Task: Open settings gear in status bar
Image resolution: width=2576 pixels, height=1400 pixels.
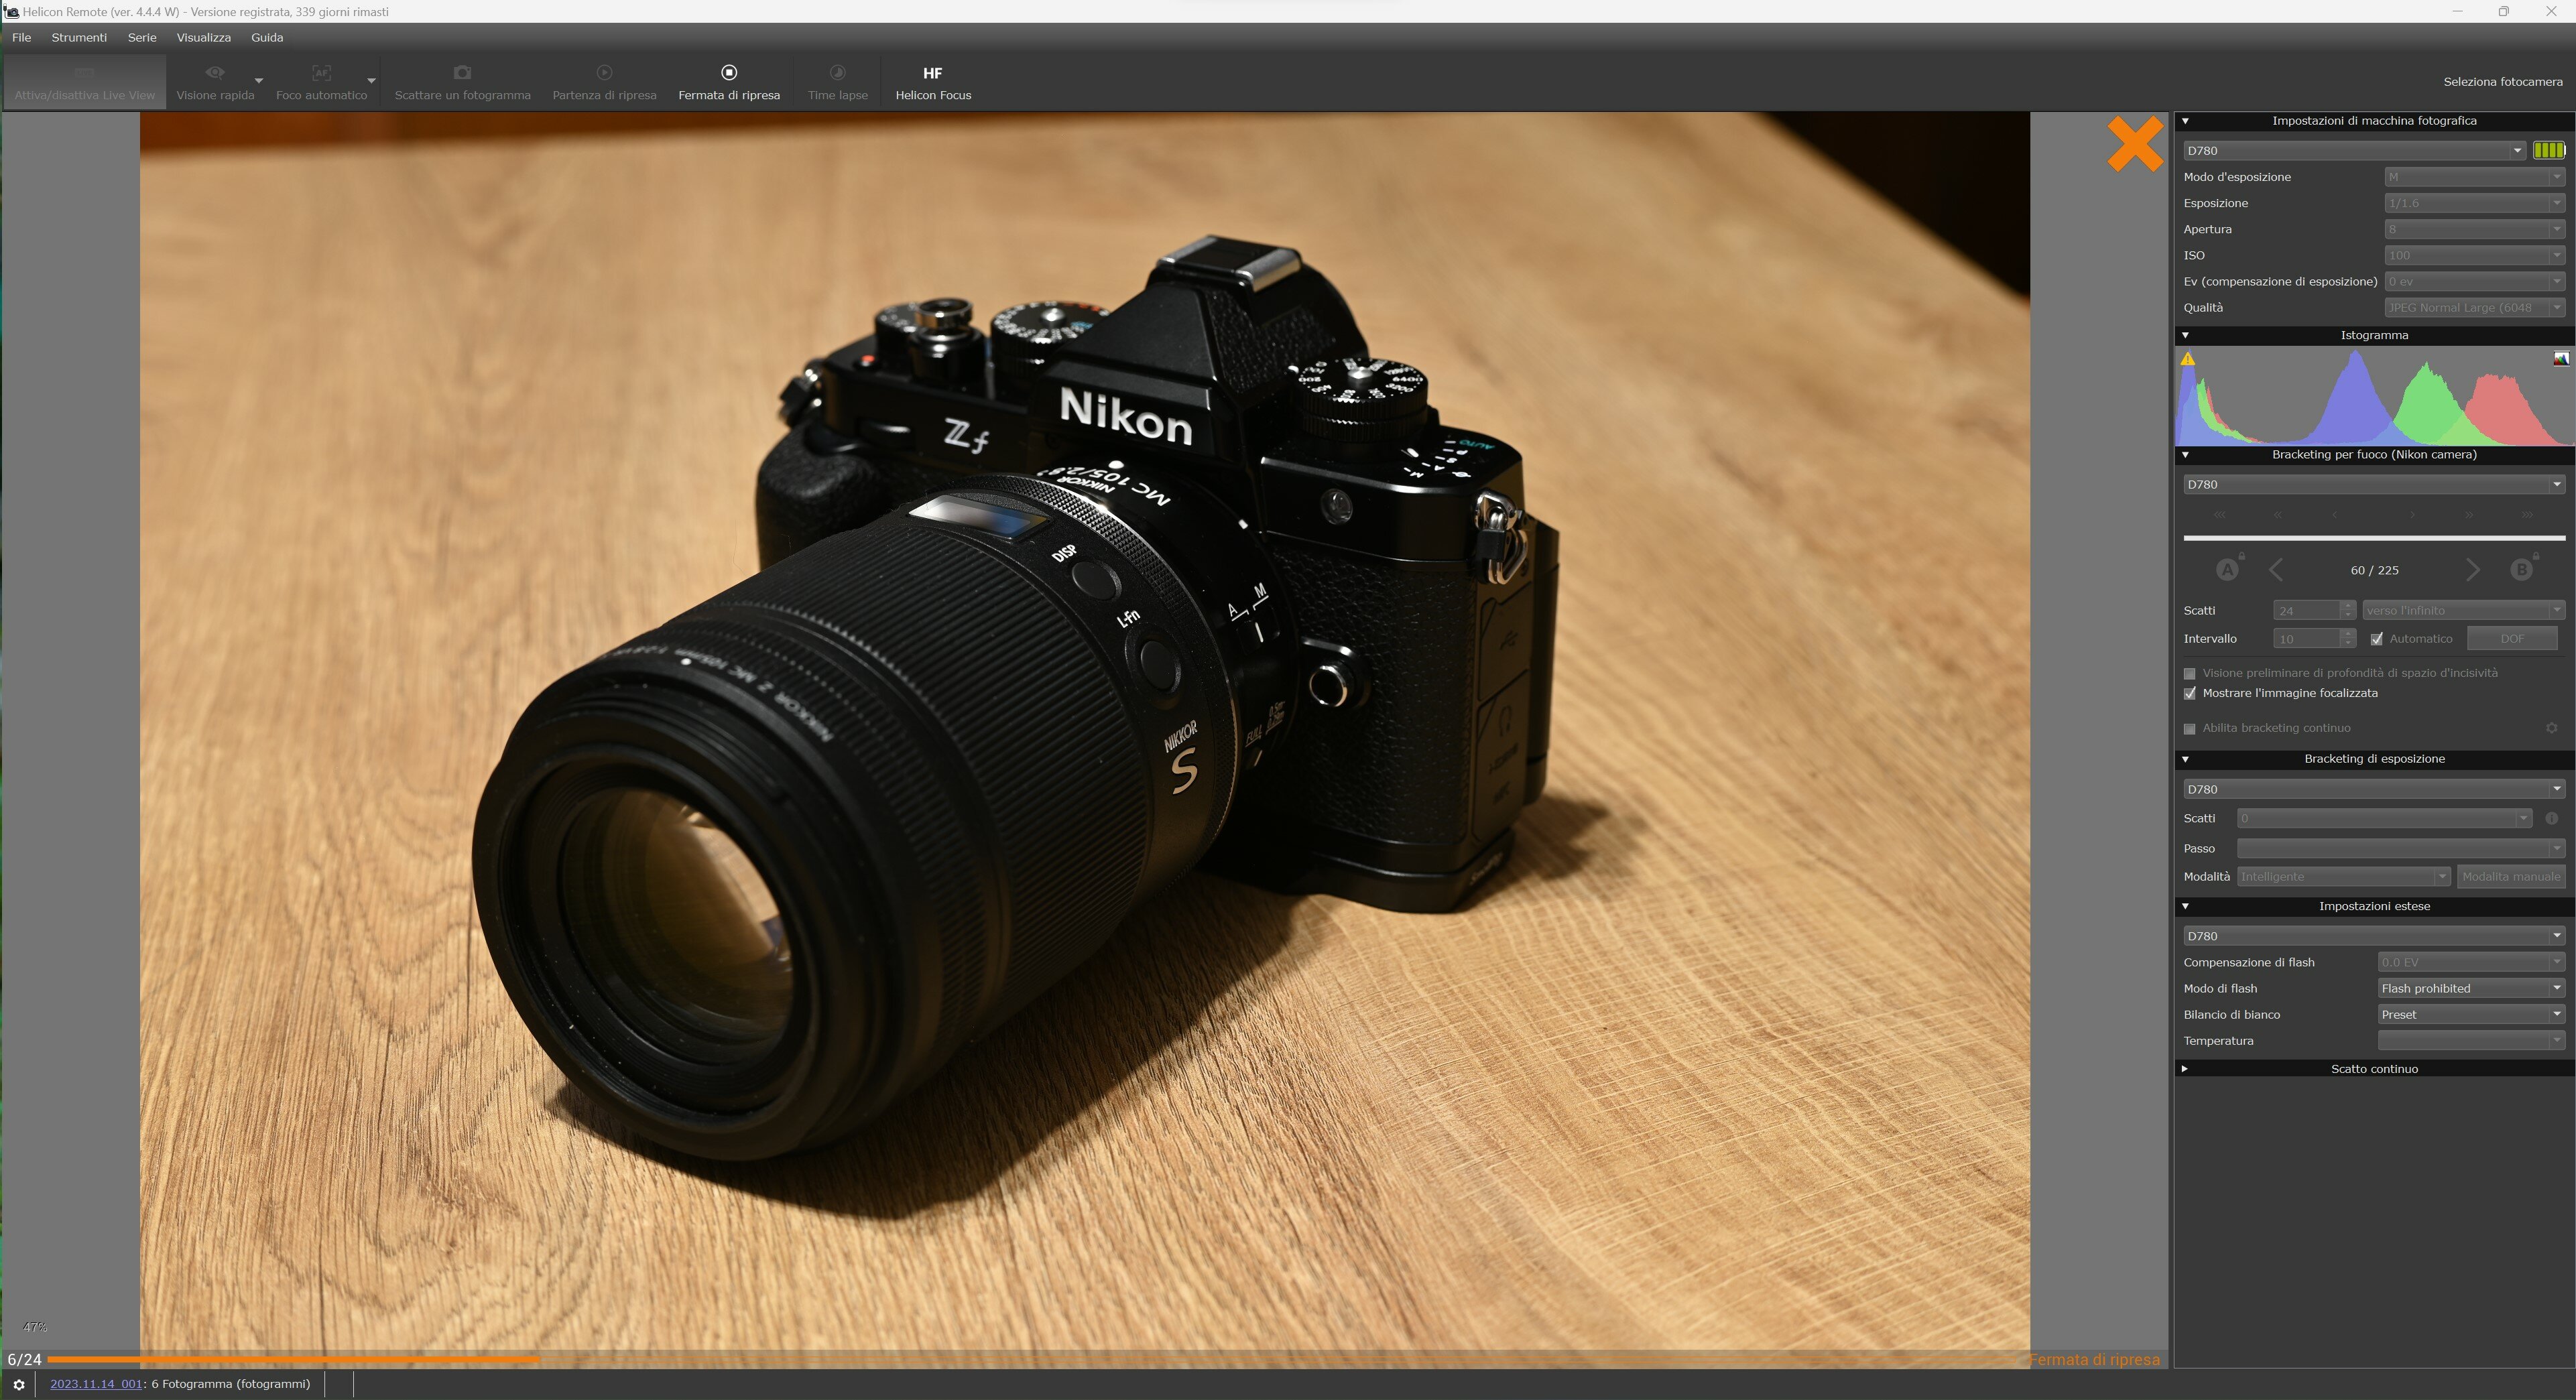Action: 18,1385
